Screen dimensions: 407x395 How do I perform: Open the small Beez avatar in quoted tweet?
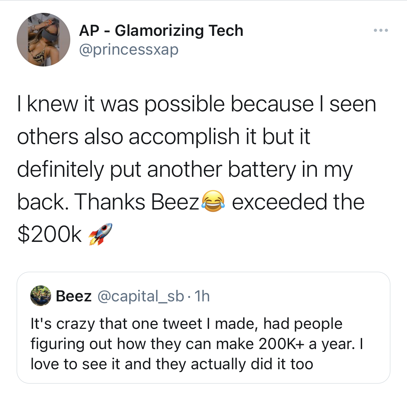40,296
